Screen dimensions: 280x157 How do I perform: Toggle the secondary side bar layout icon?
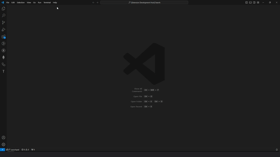point(254,3)
